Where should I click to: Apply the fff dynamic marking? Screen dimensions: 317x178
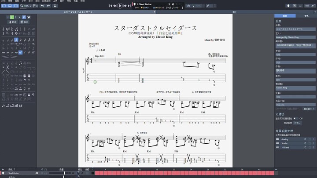(x=33, y=52)
